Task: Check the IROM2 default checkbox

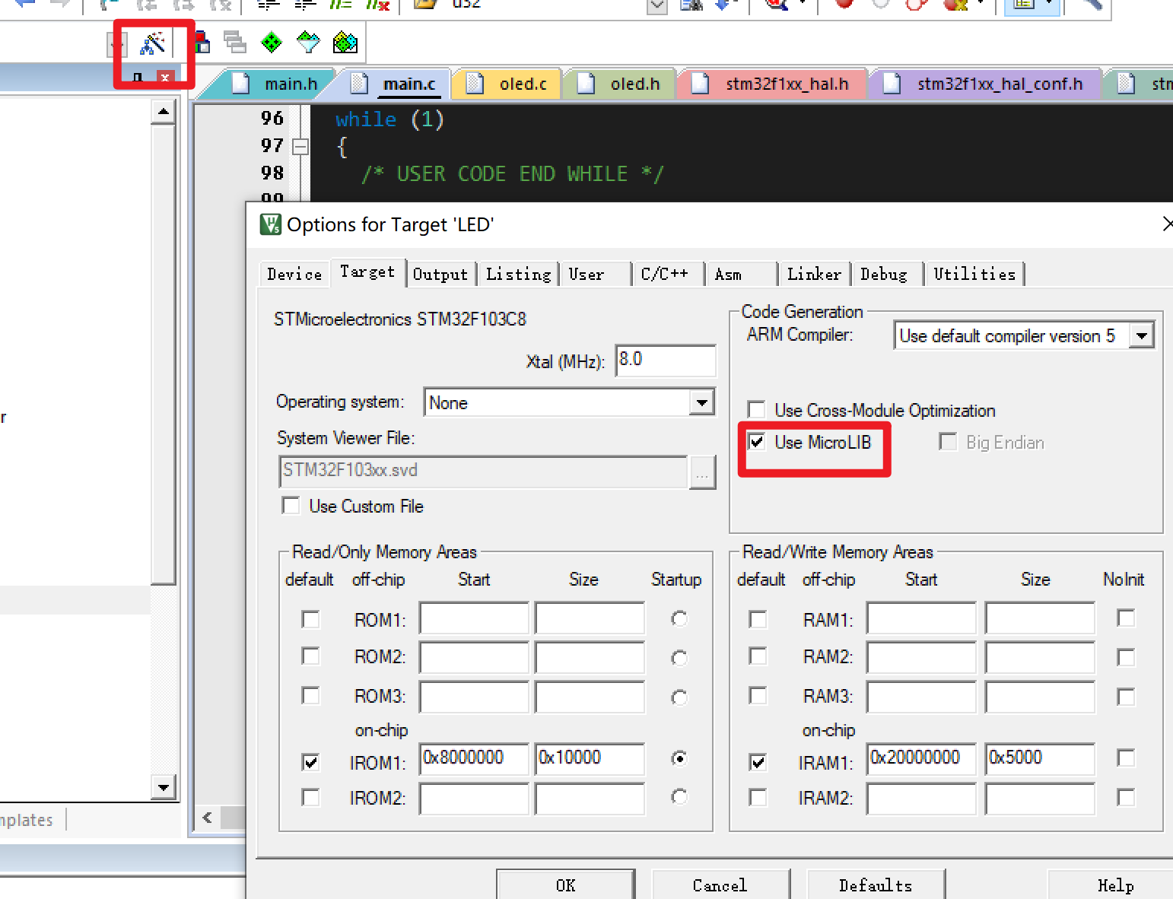Action: 310,797
